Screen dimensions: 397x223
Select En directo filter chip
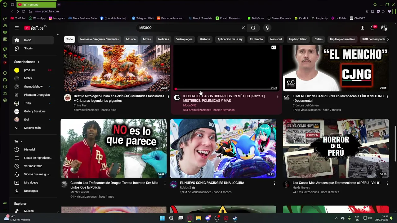coord(256,39)
